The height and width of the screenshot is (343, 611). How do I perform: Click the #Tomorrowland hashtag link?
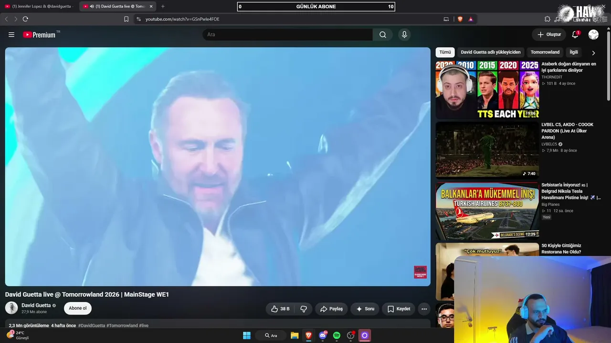click(122, 326)
